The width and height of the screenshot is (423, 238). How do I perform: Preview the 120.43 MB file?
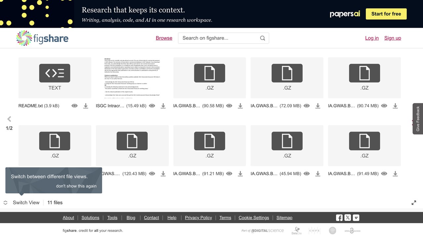point(152,174)
